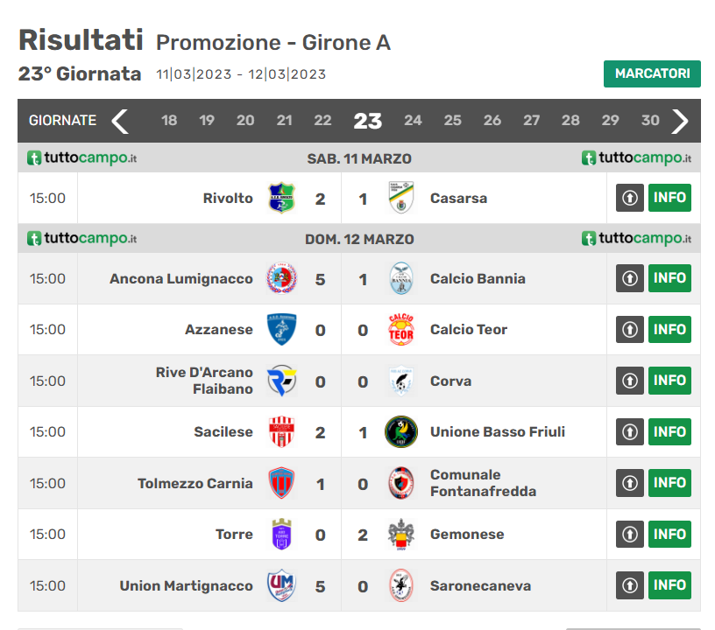The width and height of the screenshot is (715, 630).
Task: Click the Calcio Teor team logo
Action: pyautogui.click(x=400, y=330)
